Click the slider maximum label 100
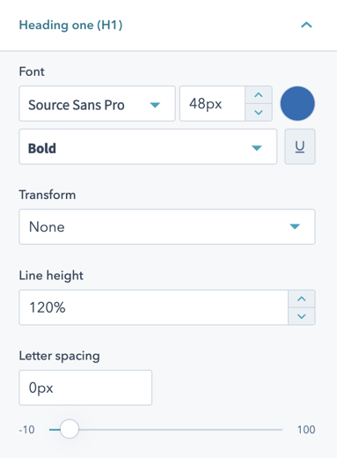The height and width of the screenshot is (458, 337). tap(306, 430)
